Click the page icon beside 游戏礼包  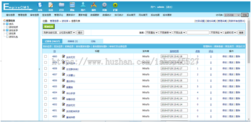[7, 37]
